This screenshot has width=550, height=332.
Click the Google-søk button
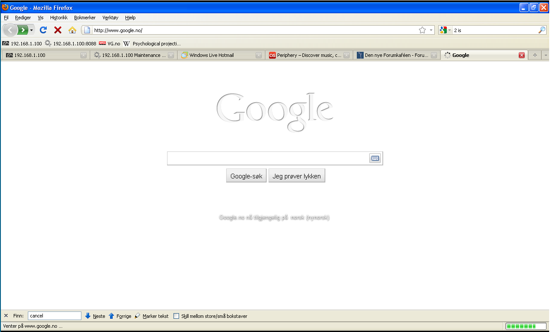click(x=246, y=176)
